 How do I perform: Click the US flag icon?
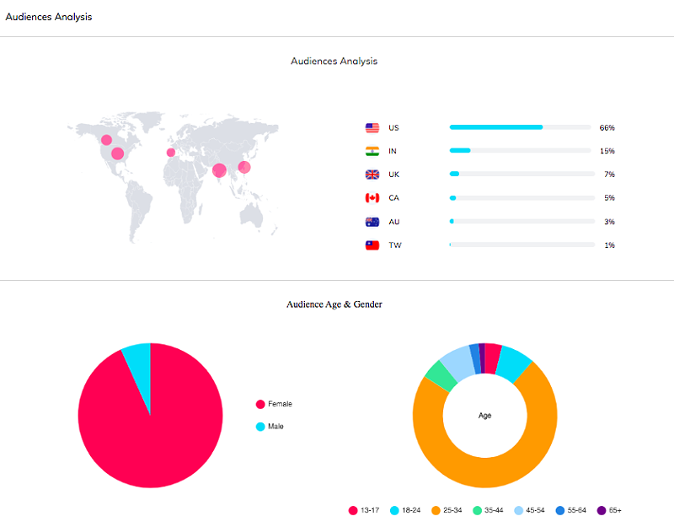coord(372,128)
